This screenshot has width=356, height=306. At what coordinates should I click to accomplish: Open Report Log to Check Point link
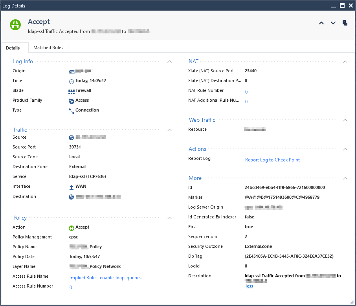click(272, 160)
